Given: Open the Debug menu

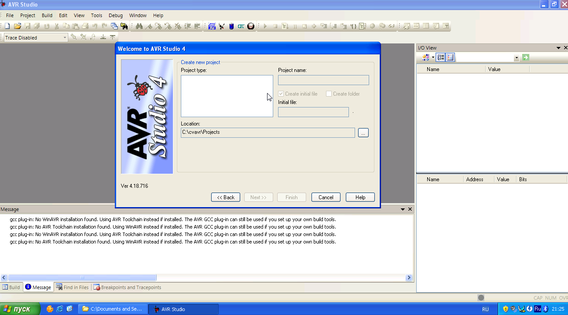Looking at the screenshot, I should coord(116,15).
